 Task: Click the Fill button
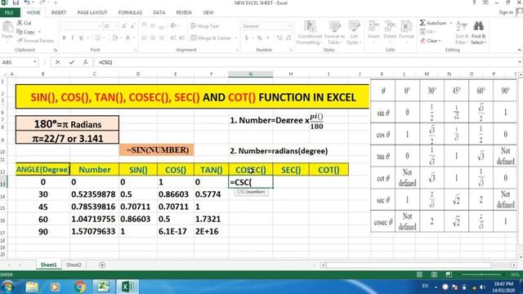tap(428, 32)
